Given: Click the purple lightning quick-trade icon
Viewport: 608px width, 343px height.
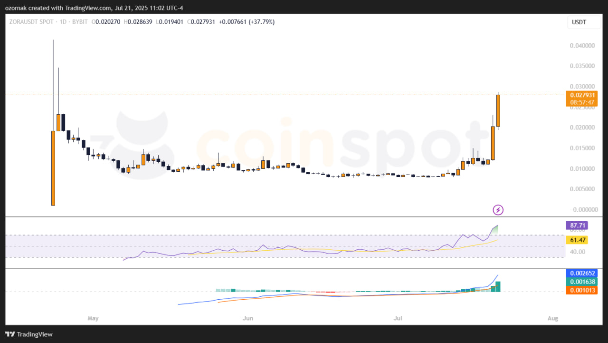Looking at the screenshot, I should coord(497,210).
